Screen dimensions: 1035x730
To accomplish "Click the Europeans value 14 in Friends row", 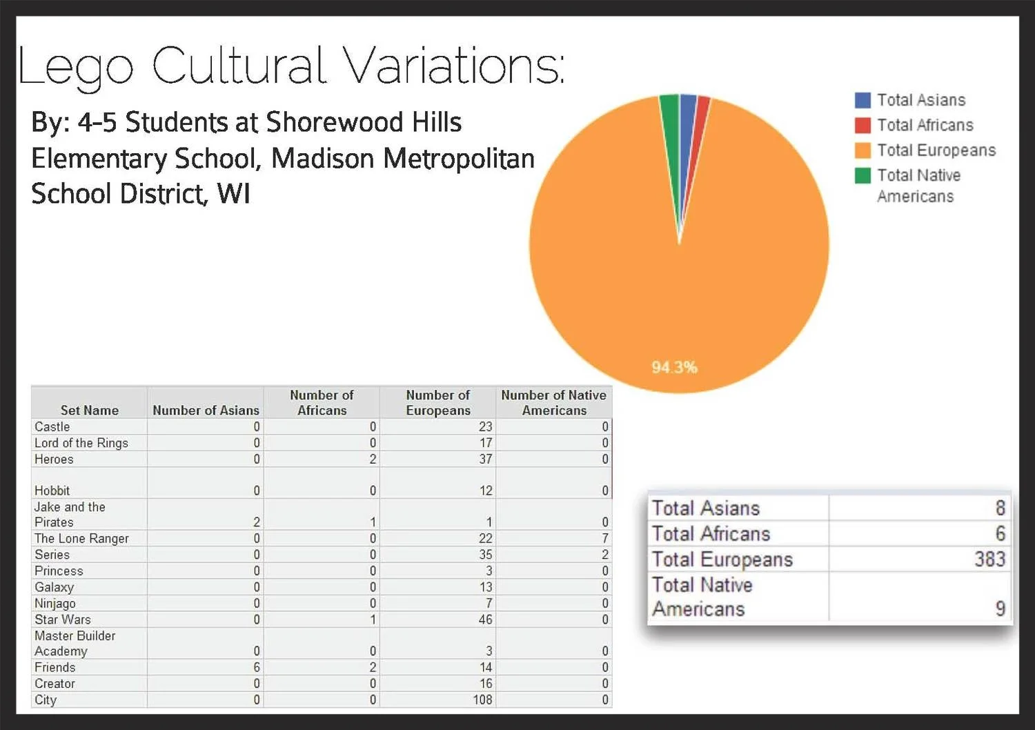I will pos(486,667).
